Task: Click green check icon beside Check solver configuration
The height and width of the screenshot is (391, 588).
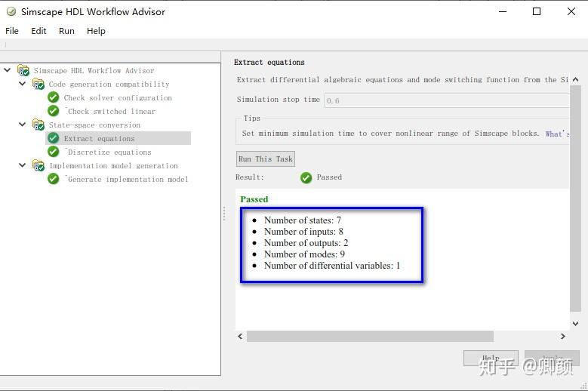Action: click(54, 97)
